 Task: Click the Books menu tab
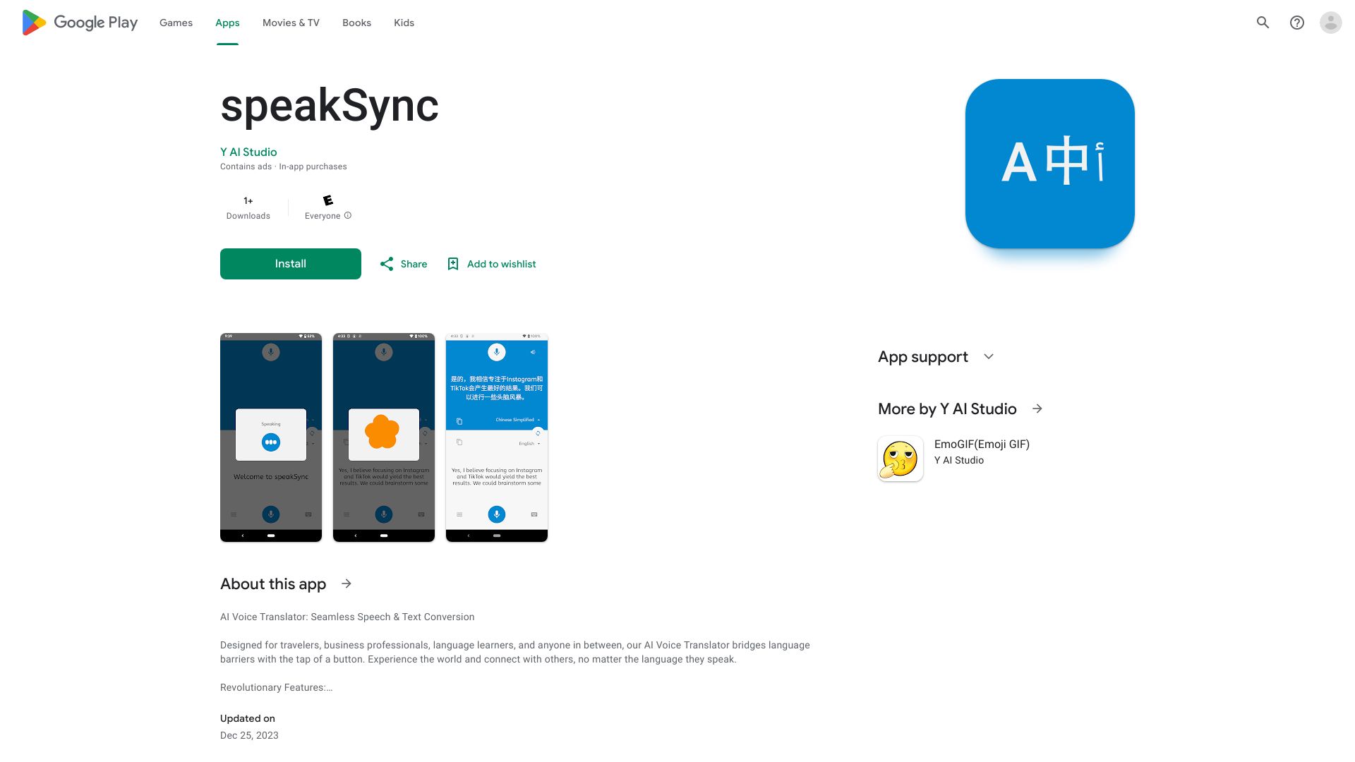pos(356,23)
